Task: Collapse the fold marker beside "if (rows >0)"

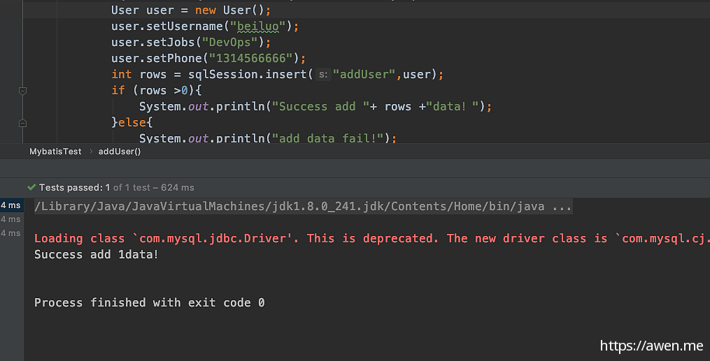Action: click(x=22, y=91)
